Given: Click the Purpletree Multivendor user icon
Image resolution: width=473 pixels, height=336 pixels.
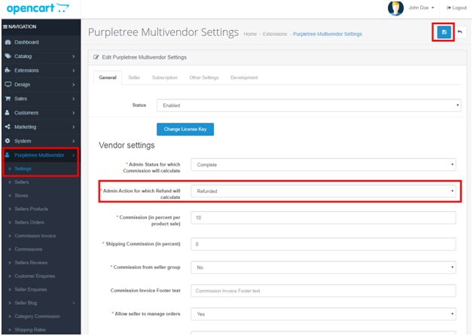Looking at the screenshot, I should tap(8, 155).
